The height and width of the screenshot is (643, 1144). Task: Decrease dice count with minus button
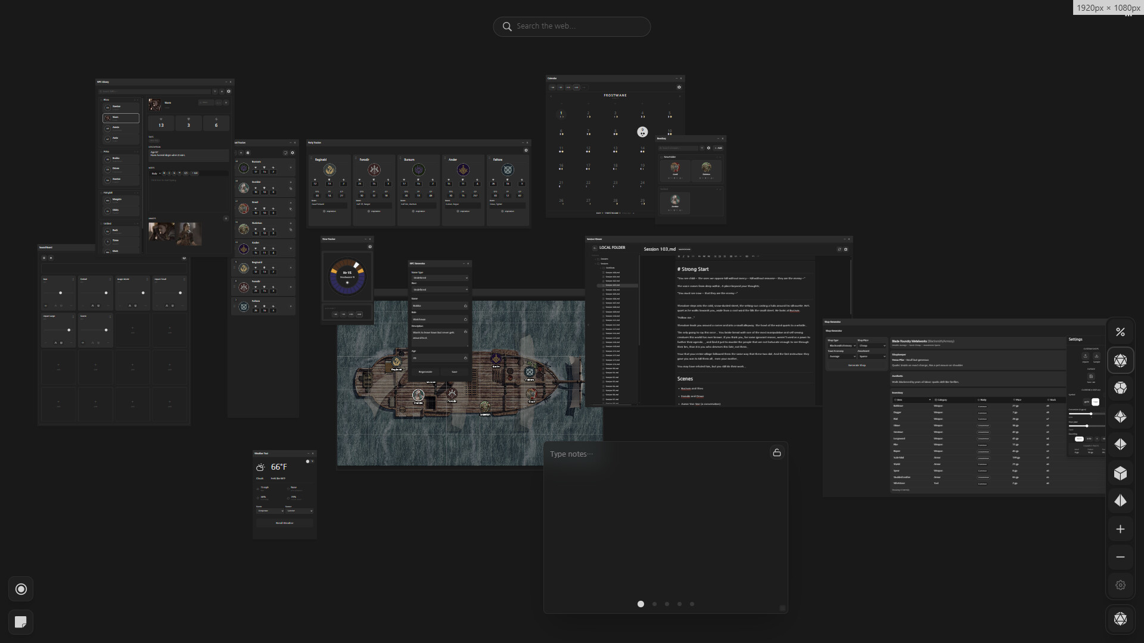coord(1120,557)
